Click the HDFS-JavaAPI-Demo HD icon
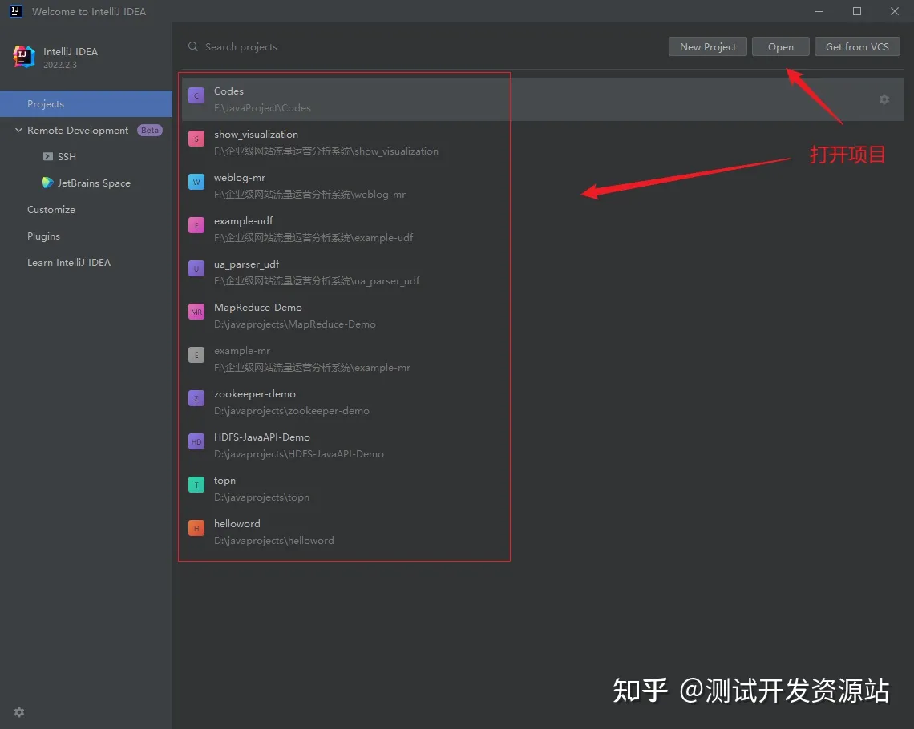The image size is (914, 729). pos(196,441)
